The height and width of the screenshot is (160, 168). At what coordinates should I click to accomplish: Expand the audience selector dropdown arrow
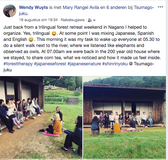pos(94,20)
